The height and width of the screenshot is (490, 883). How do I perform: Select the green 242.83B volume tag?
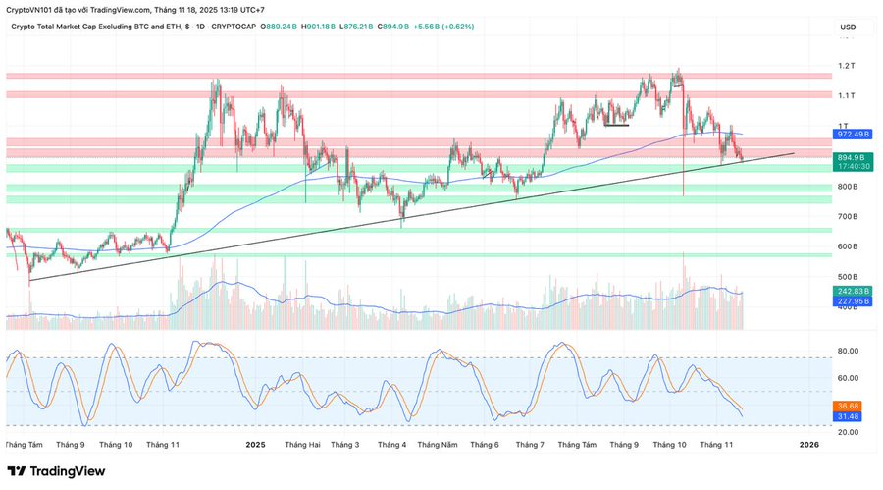(851, 292)
